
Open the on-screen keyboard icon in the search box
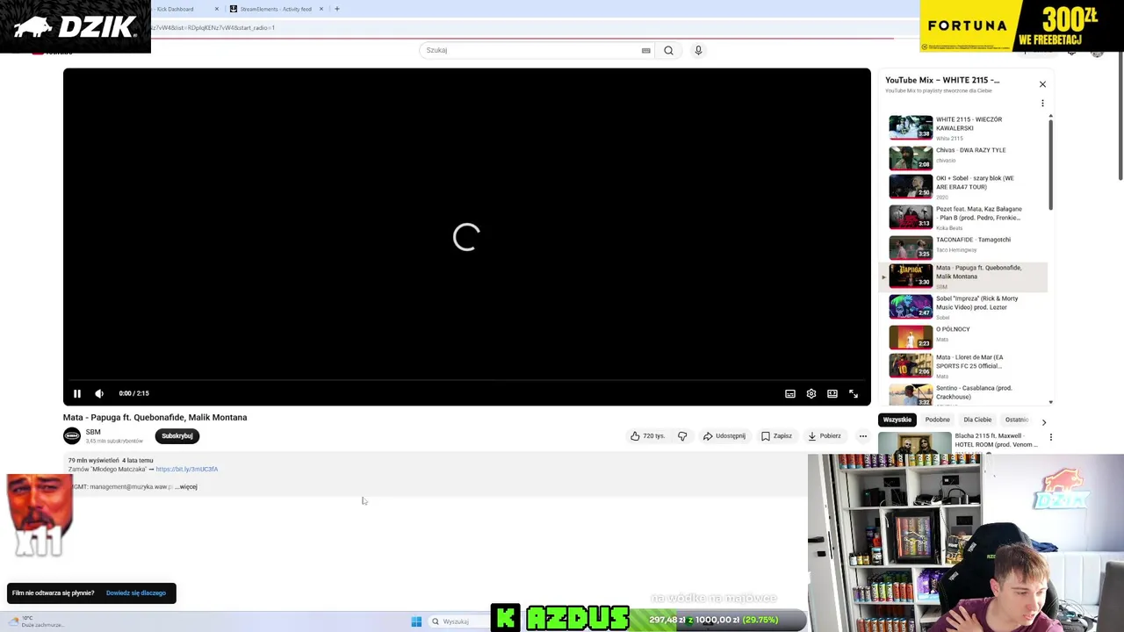646,50
